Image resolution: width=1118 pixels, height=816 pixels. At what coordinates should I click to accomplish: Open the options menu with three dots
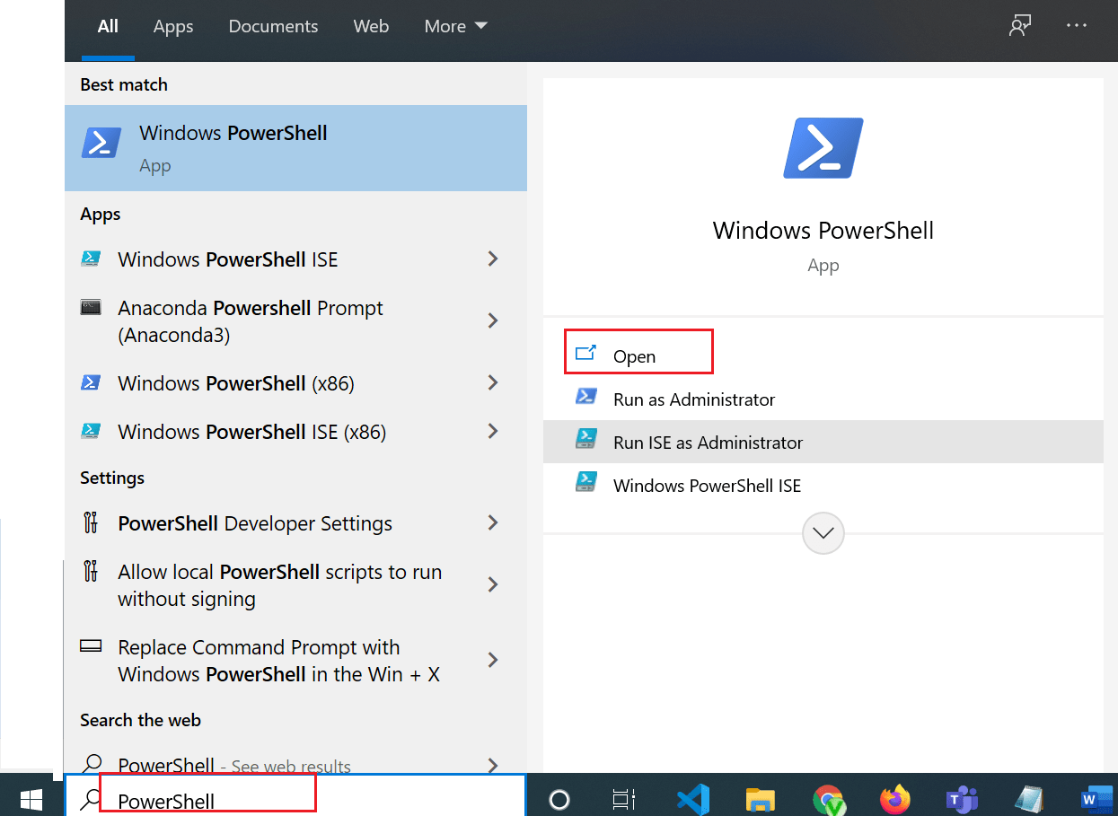click(x=1076, y=26)
